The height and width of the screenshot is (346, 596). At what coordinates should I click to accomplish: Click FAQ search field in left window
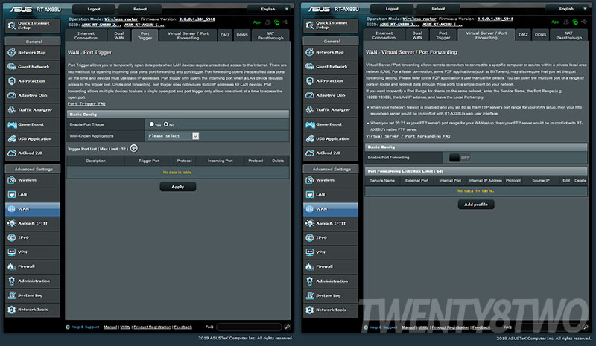click(250, 327)
